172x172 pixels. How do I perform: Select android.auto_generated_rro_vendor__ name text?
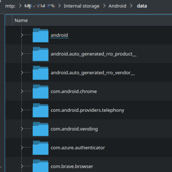[93, 73]
